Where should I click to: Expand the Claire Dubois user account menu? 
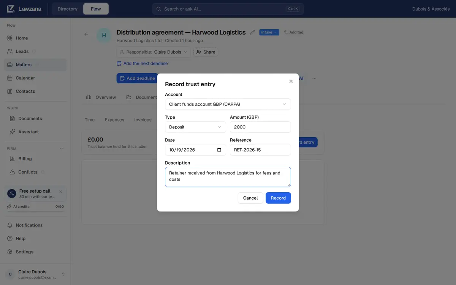point(35,274)
